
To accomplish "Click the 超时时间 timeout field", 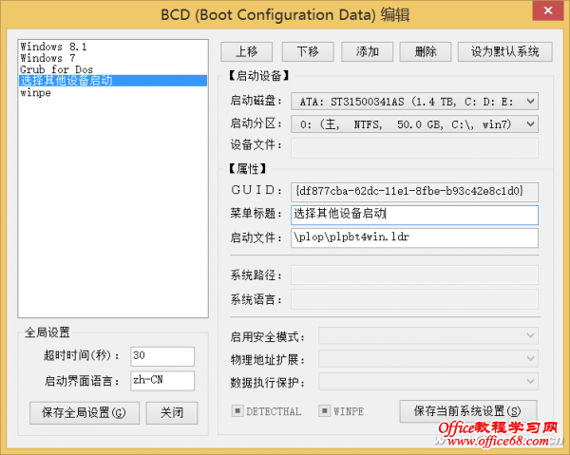I will coord(162,356).
